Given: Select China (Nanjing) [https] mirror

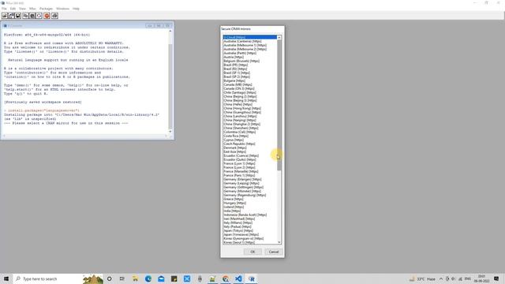Looking at the screenshot, I should (250, 120).
